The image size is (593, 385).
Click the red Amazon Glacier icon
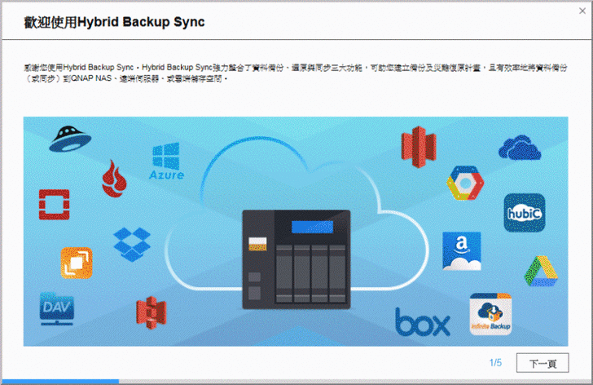pos(419,147)
